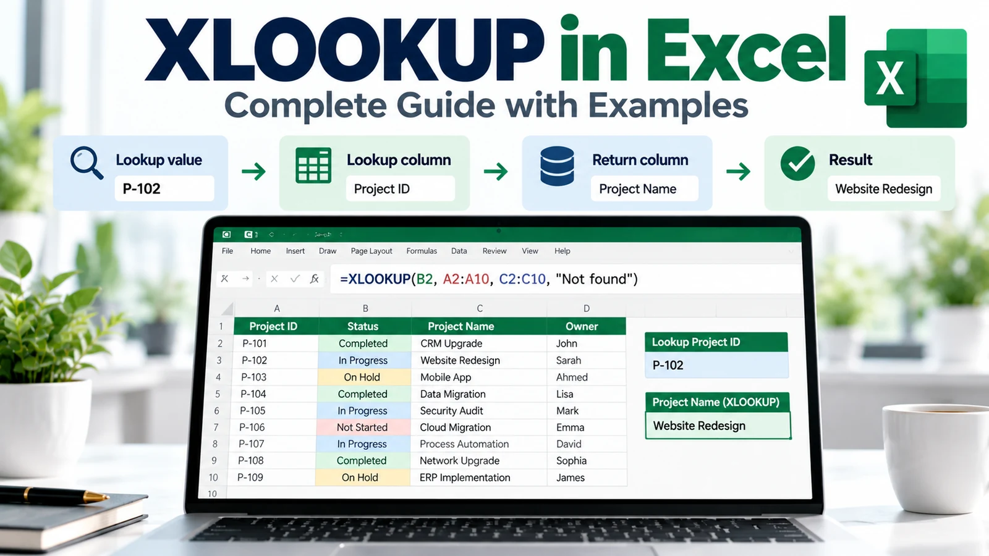Click the Not Started status cell

pyautogui.click(x=363, y=428)
